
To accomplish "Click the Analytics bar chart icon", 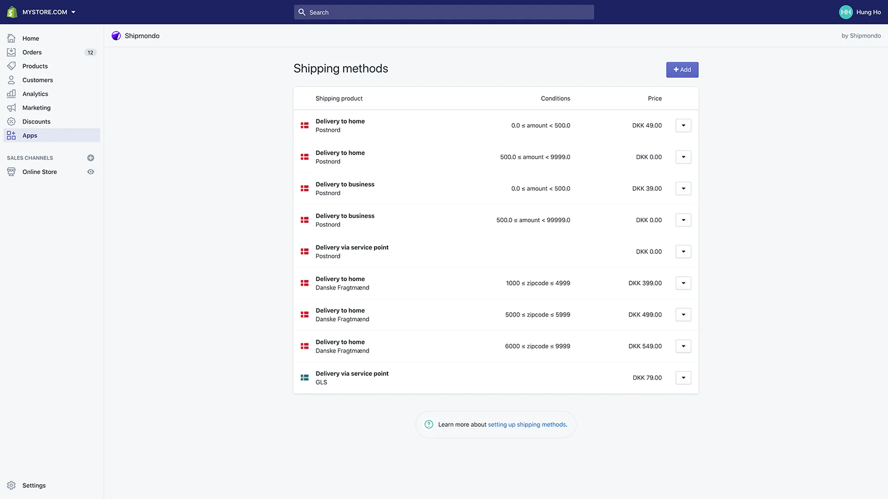I will point(11,94).
